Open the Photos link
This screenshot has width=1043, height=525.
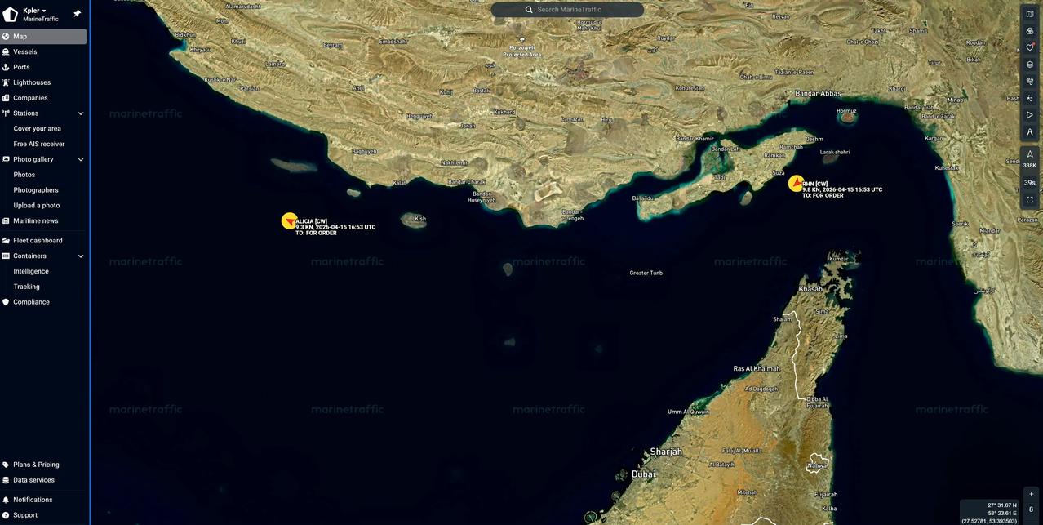pos(24,175)
